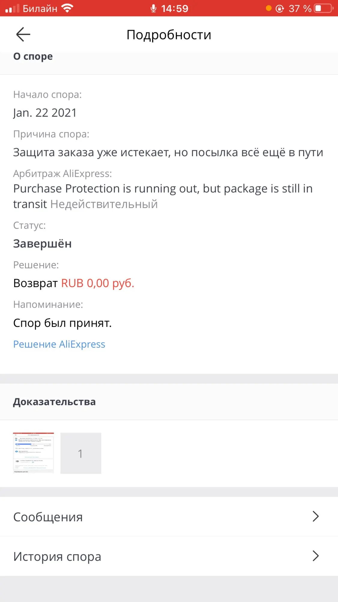Tap the cellular signal strength icon
Image resolution: width=338 pixels, height=602 pixels.
(12, 8)
